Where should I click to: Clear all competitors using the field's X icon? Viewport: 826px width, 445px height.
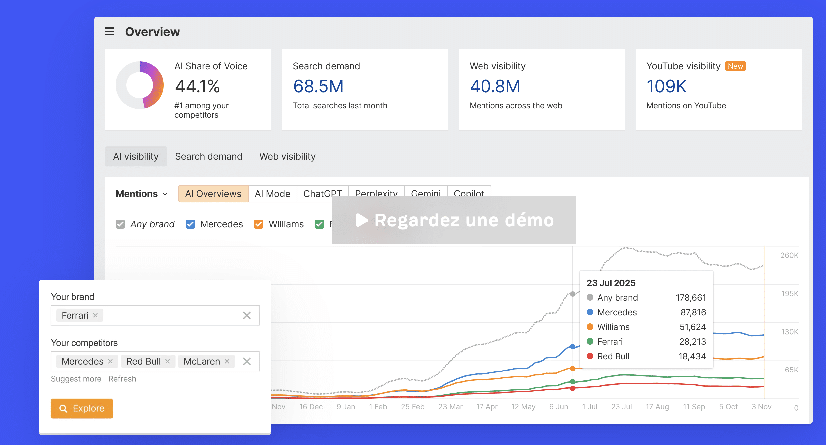pyautogui.click(x=247, y=361)
